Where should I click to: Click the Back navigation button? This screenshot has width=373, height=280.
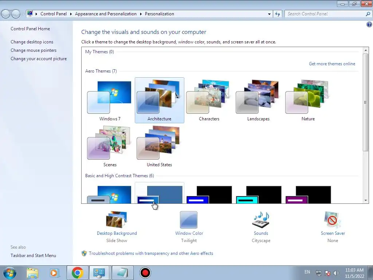6,14
